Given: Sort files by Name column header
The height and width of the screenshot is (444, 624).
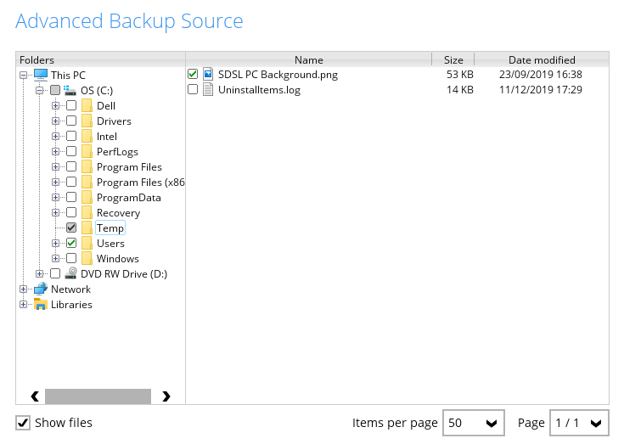Looking at the screenshot, I should (309, 60).
